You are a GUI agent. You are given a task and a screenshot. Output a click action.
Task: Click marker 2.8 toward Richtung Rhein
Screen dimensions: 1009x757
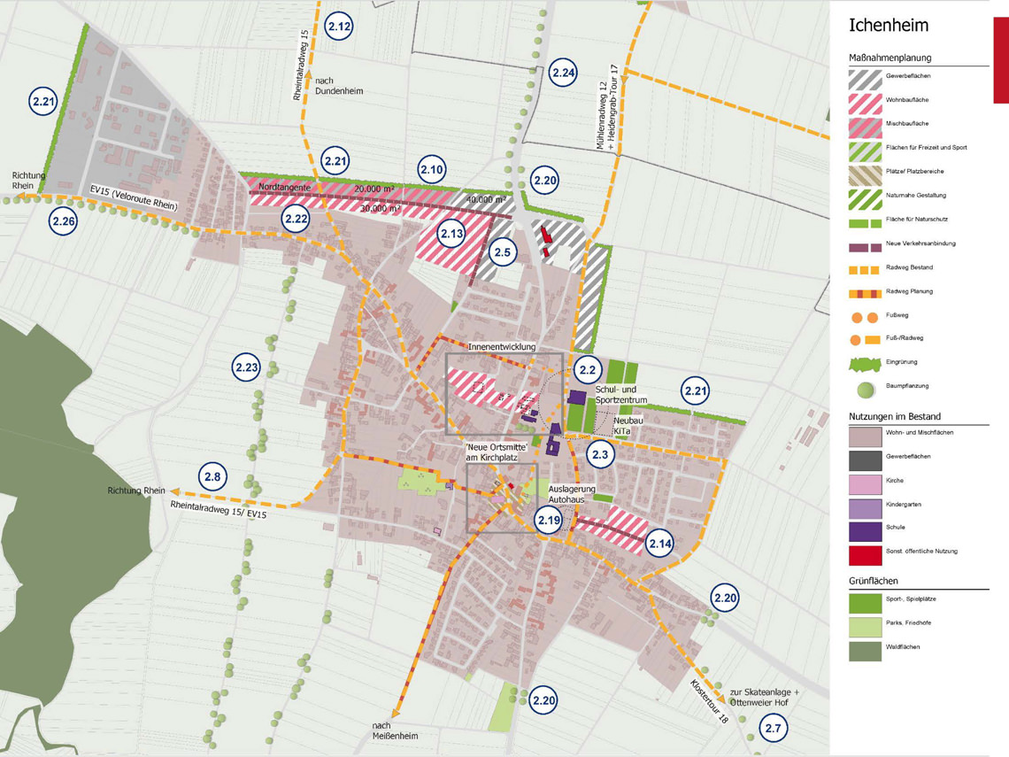coord(212,477)
